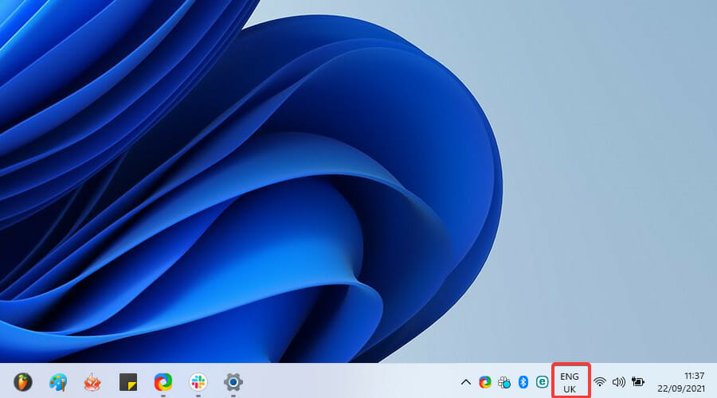Click the multicolored swirl icon in system tray
This screenshot has width=717, height=398.
click(485, 382)
